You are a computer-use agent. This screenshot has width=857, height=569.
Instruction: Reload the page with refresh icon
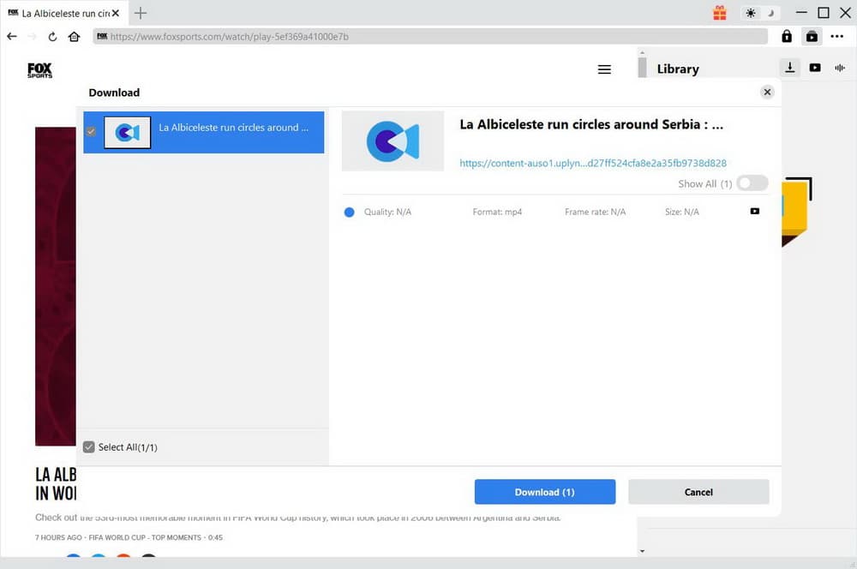pyautogui.click(x=53, y=37)
